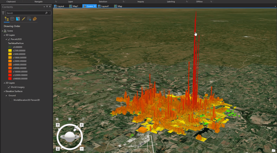Screen dimensions: 277x153
Task: Click the List By Selection icon
Action: click(x=18, y=19)
